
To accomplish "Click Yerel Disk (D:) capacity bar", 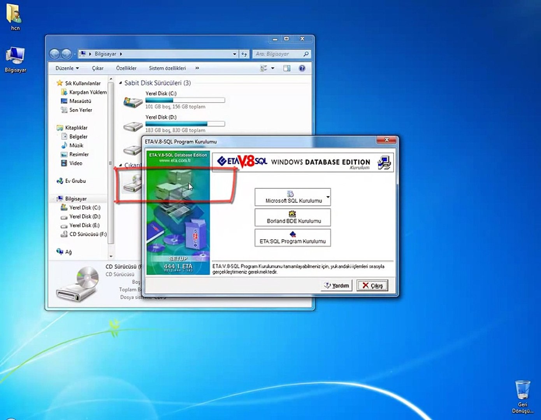I will click(x=185, y=124).
